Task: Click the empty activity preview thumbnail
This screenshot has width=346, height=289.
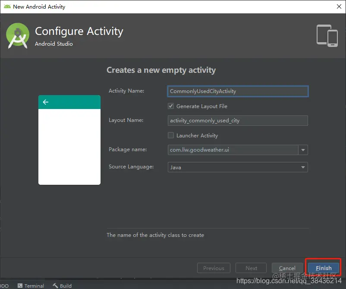Action: tap(69, 140)
